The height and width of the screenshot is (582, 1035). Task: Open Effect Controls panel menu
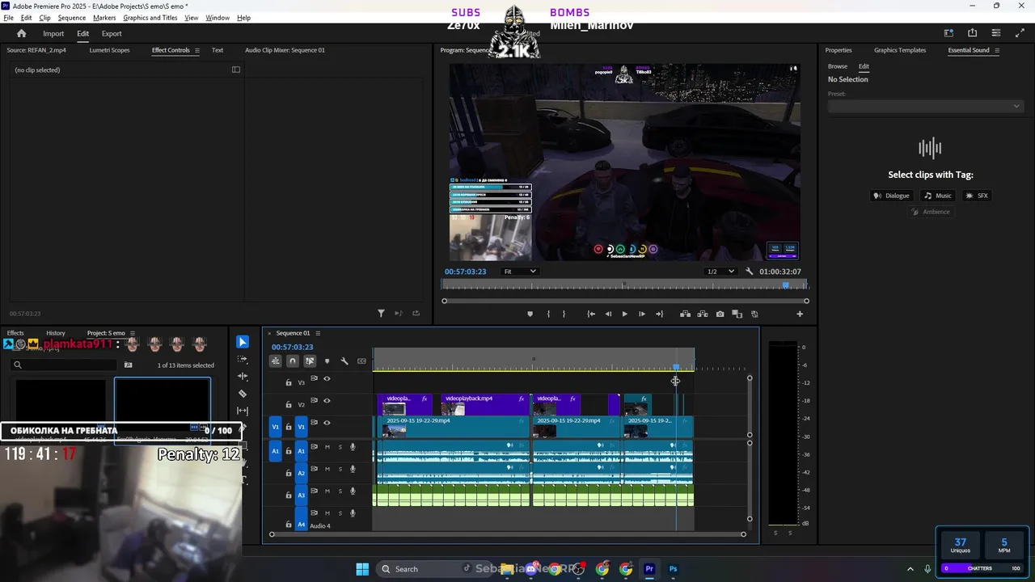(197, 50)
